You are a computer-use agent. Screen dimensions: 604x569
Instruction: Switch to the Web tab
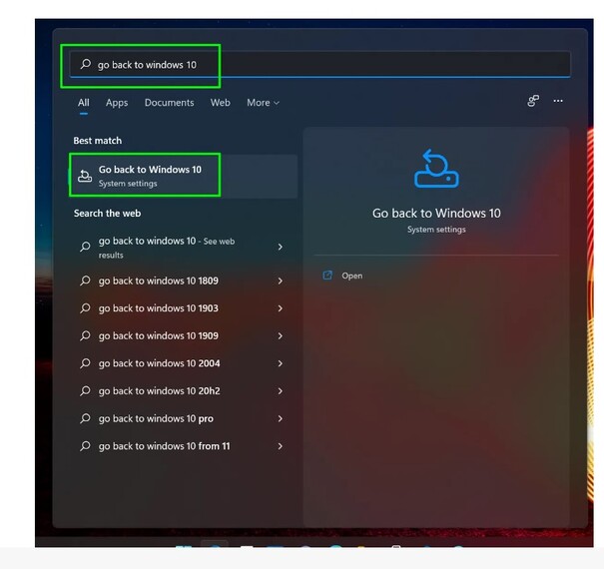click(221, 103)
